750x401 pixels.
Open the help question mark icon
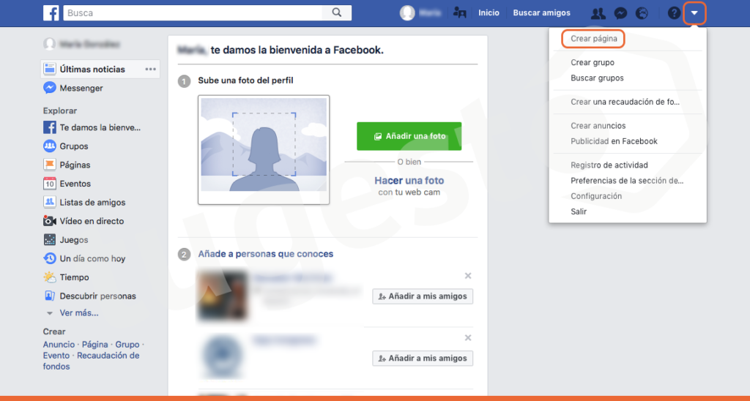(x=674, y=13)
